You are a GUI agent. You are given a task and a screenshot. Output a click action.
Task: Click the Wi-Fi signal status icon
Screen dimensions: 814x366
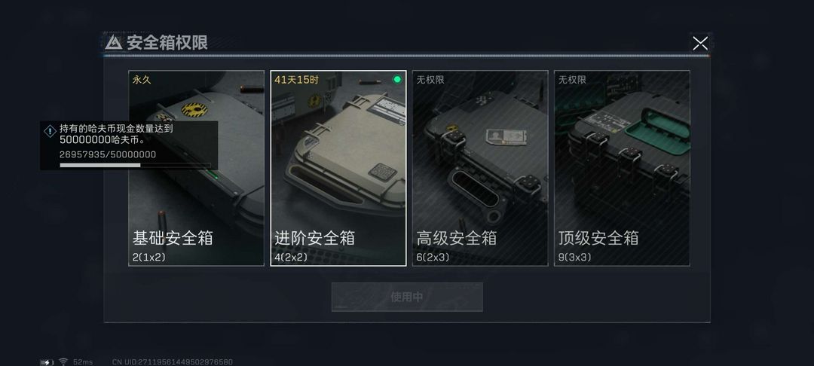tap(63, 361)
